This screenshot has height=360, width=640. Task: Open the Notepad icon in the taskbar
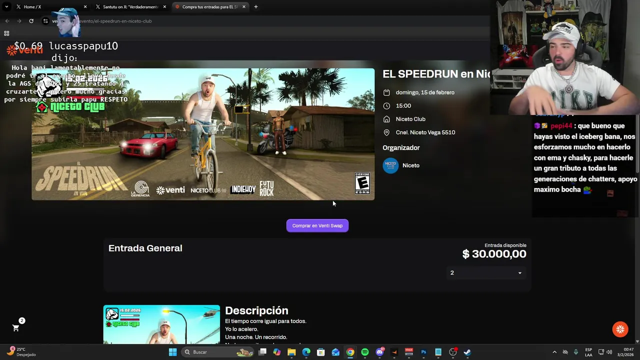tap(438, 352)
